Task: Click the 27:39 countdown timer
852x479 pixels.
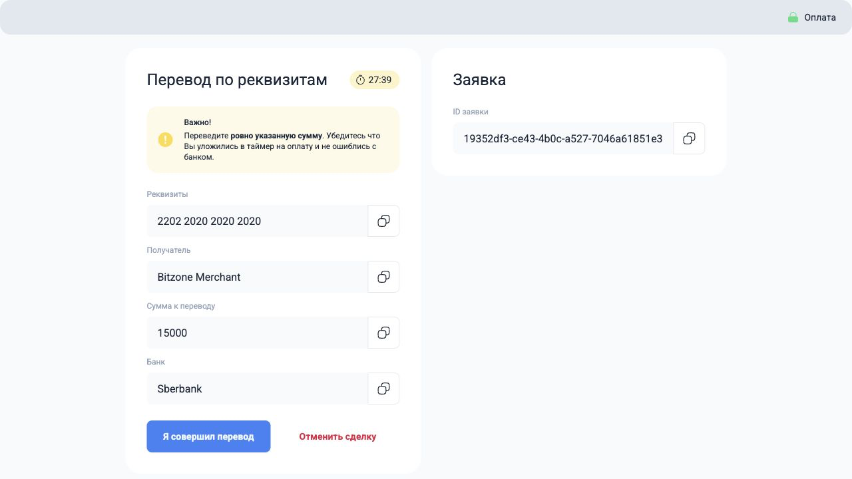Action: (375, 80)
